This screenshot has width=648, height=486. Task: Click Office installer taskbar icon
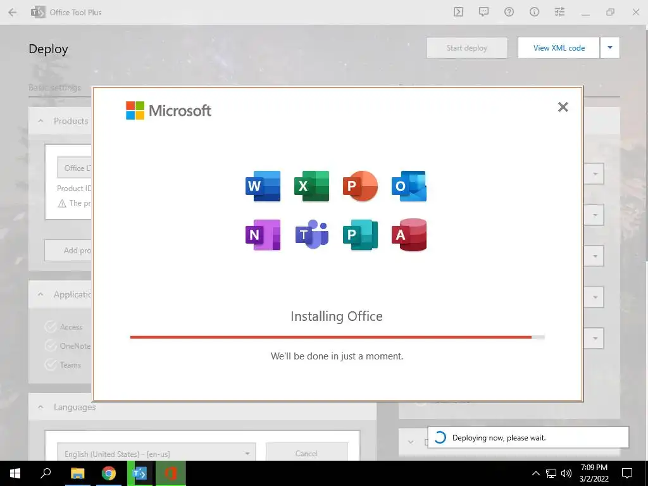point(171,473)
